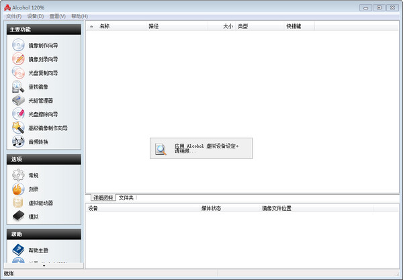Open the 虚拟驱动器 stacked discs icon

(18, 203)
